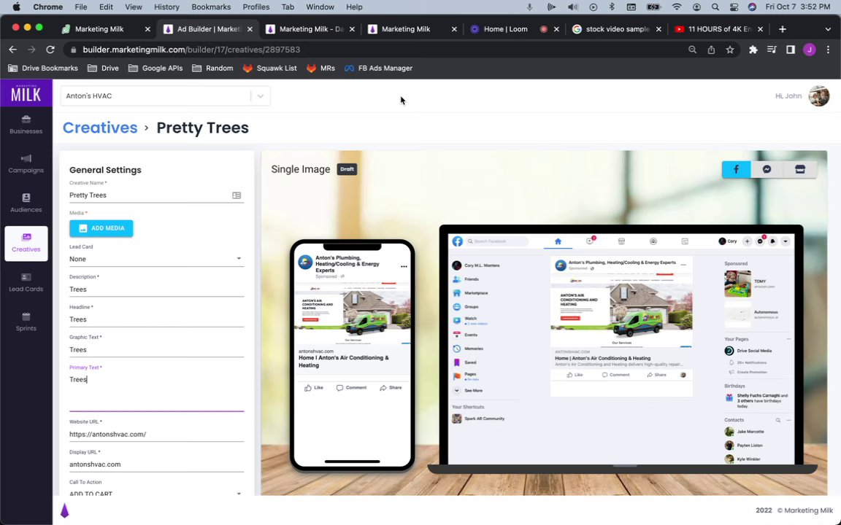Click the ADD MEDIA button
The height and width of the screenshot is (525, 841).
(x=101, y=228)
